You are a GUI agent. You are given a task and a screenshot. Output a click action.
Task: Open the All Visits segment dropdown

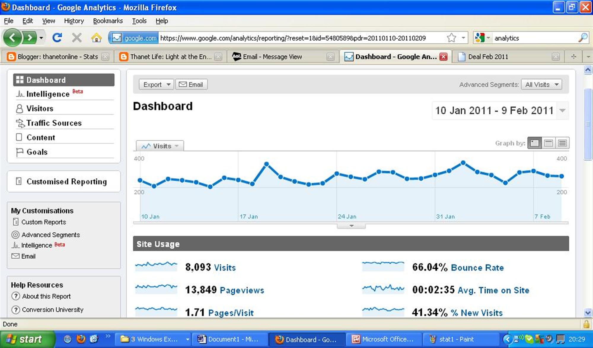[x=542, y=85]
